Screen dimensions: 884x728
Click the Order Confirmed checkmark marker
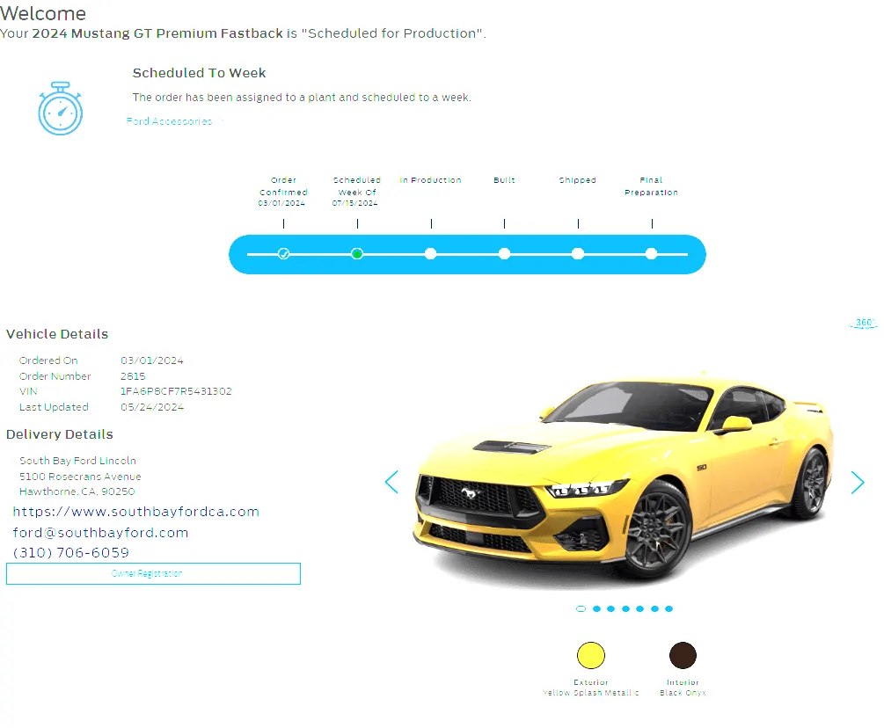[x=283, y=253]
